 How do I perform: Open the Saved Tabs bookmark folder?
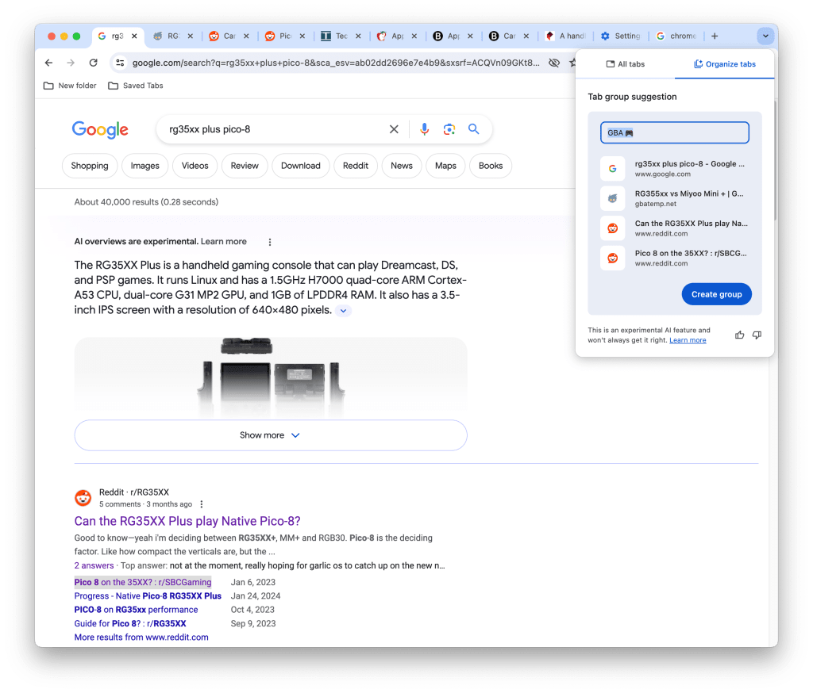136,86
